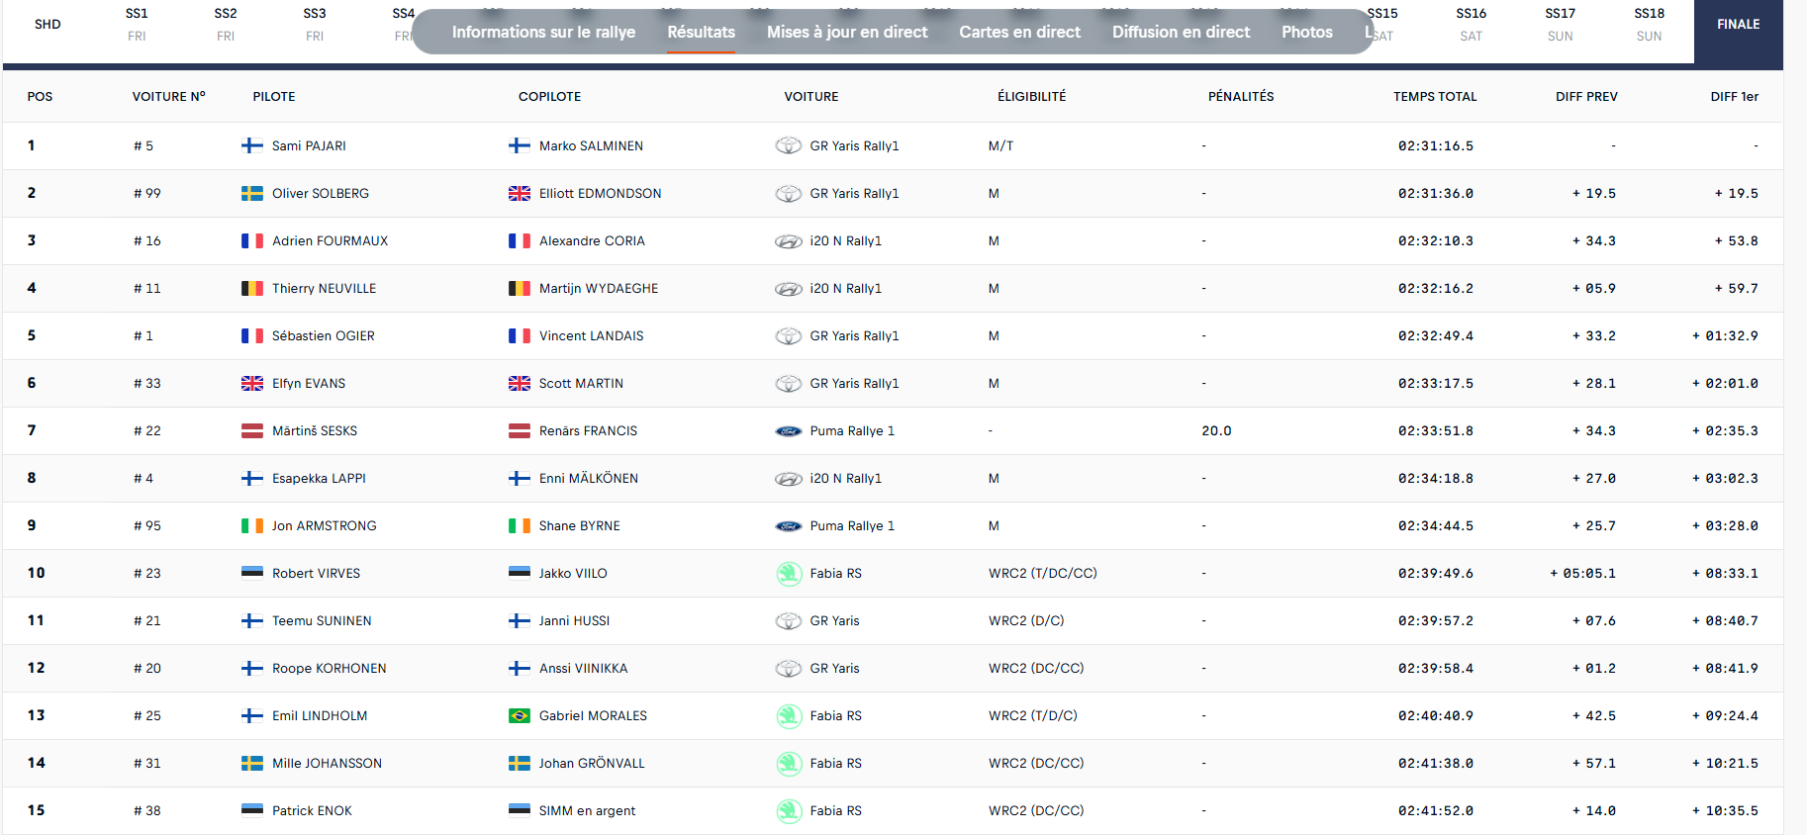
Task: Click driver name Mille JOHANSSON
Action: click(327, 763)
